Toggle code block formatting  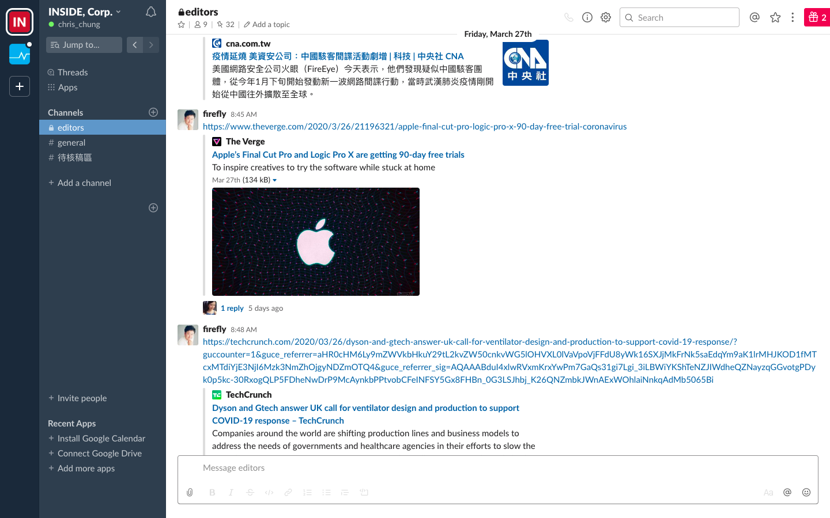coord(364,492)
